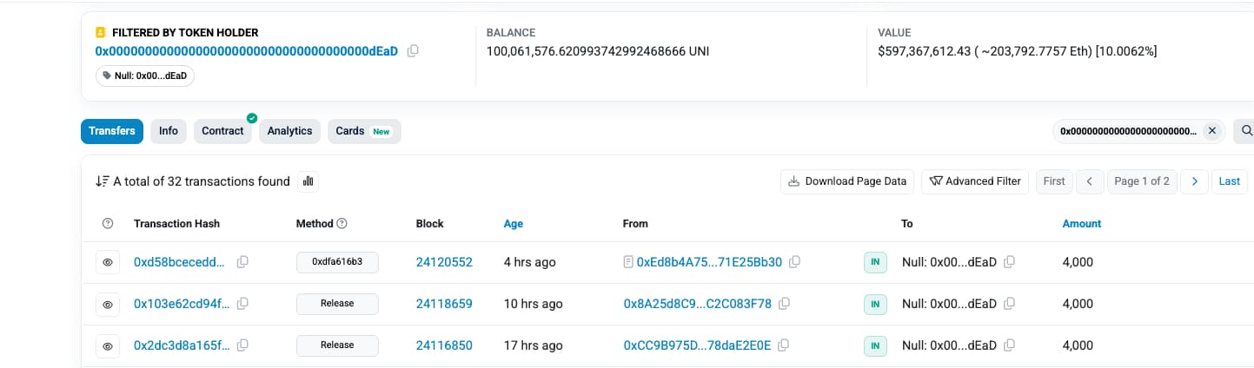Click the Method help question icon

point(342,224)
